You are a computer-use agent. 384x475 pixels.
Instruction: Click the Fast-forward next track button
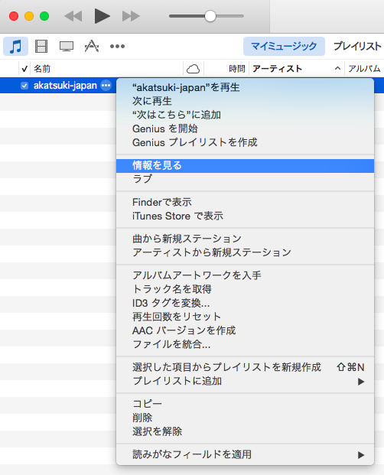131,16
